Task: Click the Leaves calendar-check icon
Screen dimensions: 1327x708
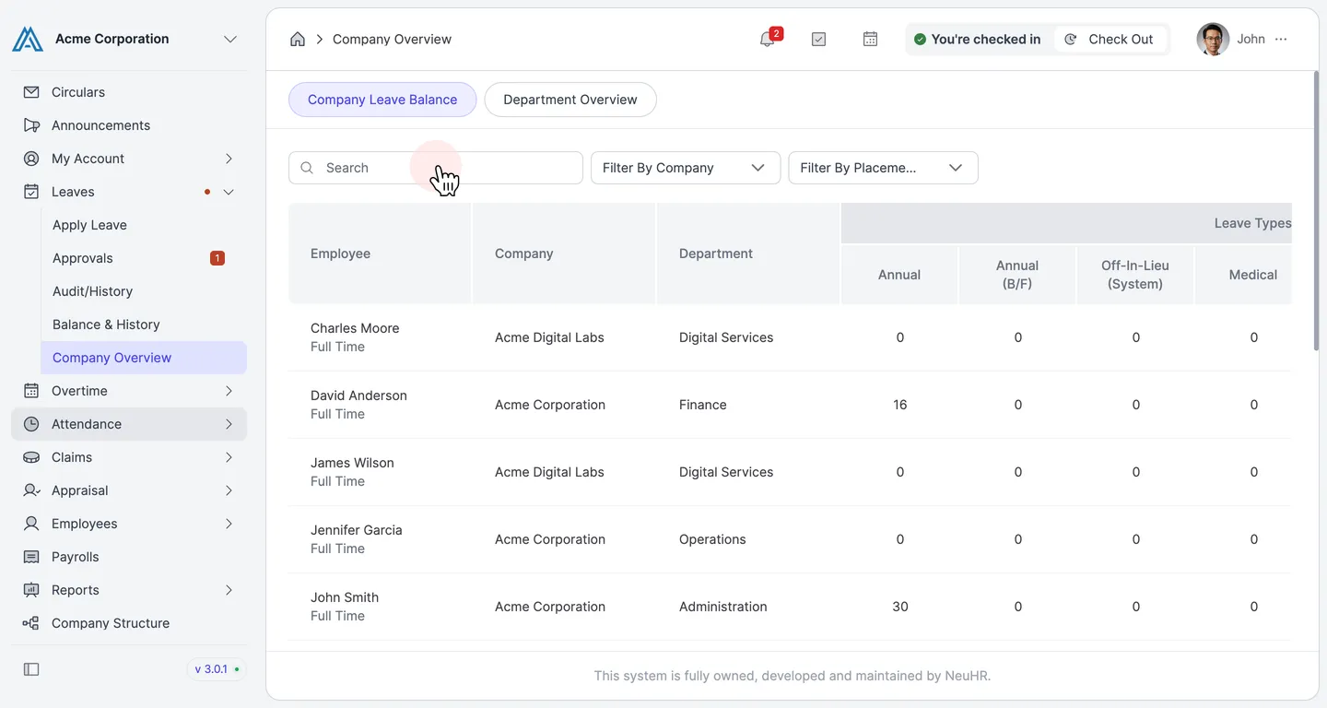Action: (x=31, y=192)
